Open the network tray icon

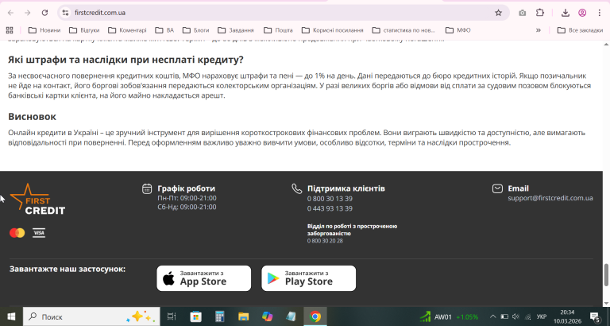pyautogui.click(x=528, y=316)
